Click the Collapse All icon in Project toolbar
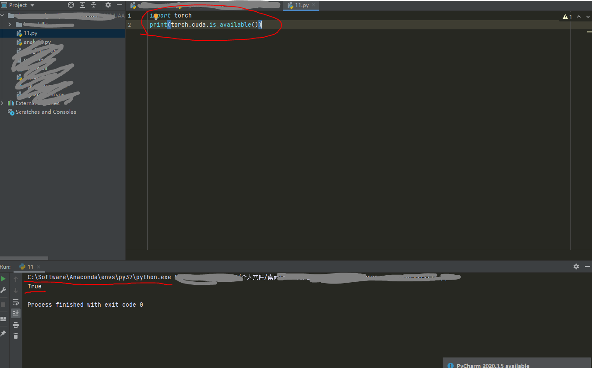Image resolution: width=592 pixels, height=368 pixels. pos(94,5)
